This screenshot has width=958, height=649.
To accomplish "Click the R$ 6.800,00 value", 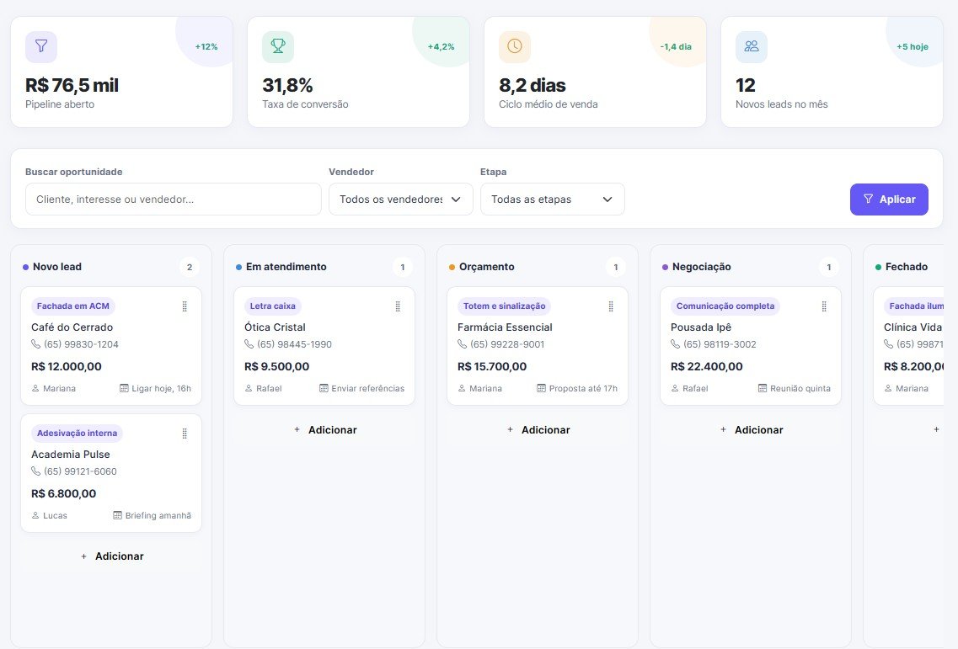I will pyautogui.click(x=63, y=493).
